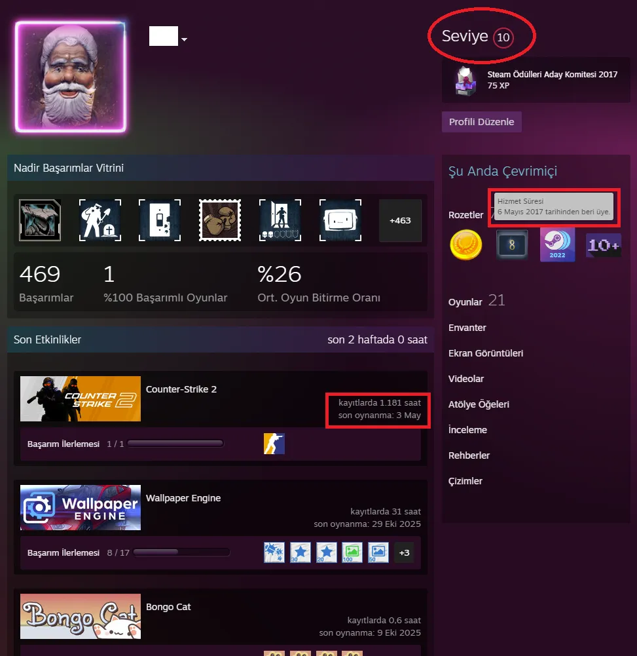Screen dimensions: 637x656
Task: Click Counter-Strike 2 Başarım İlerlemesi label
Action: 64,444
